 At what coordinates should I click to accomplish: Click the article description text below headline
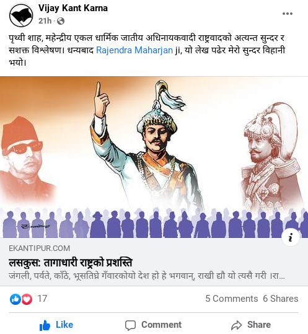coord(147,276)
